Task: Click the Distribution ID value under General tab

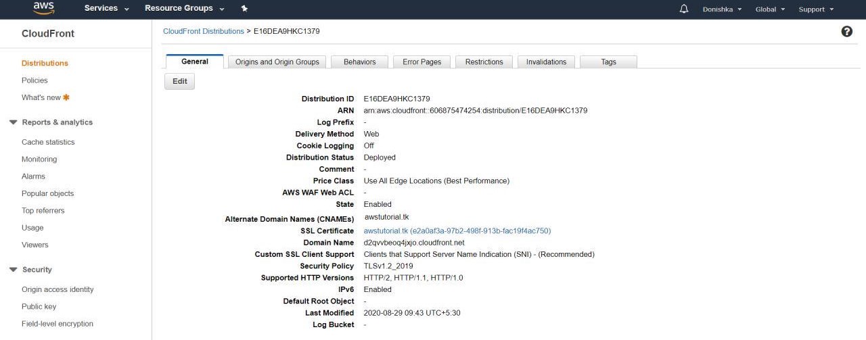Action: pyautogui.click(x=396, y=99)
